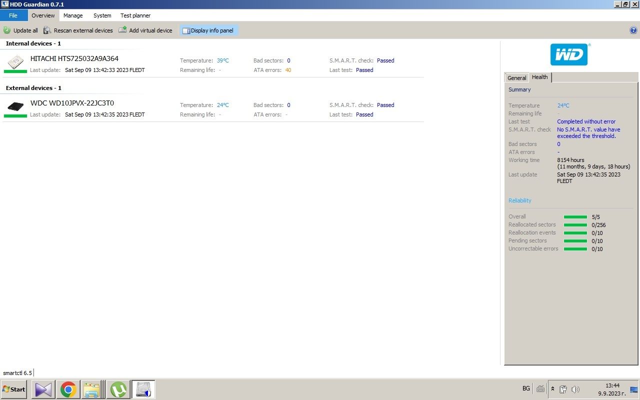Click the safely remove hardware tray icon
Viewport: 640px width, 400px height.
pos(563,389)
